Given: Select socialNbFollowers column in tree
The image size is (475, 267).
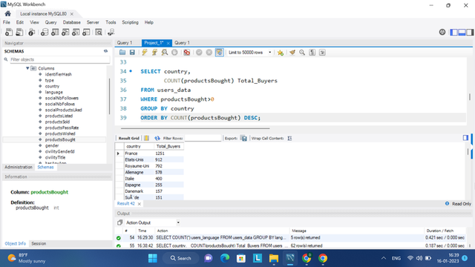Looking at the screenshot, I should click(x=62, y=98).
